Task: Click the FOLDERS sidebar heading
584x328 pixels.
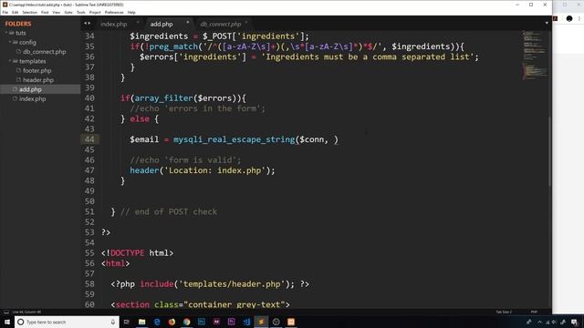Action: pyautogui.click(x=18, y=24)
